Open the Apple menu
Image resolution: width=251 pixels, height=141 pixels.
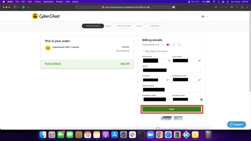pos(4,2)
